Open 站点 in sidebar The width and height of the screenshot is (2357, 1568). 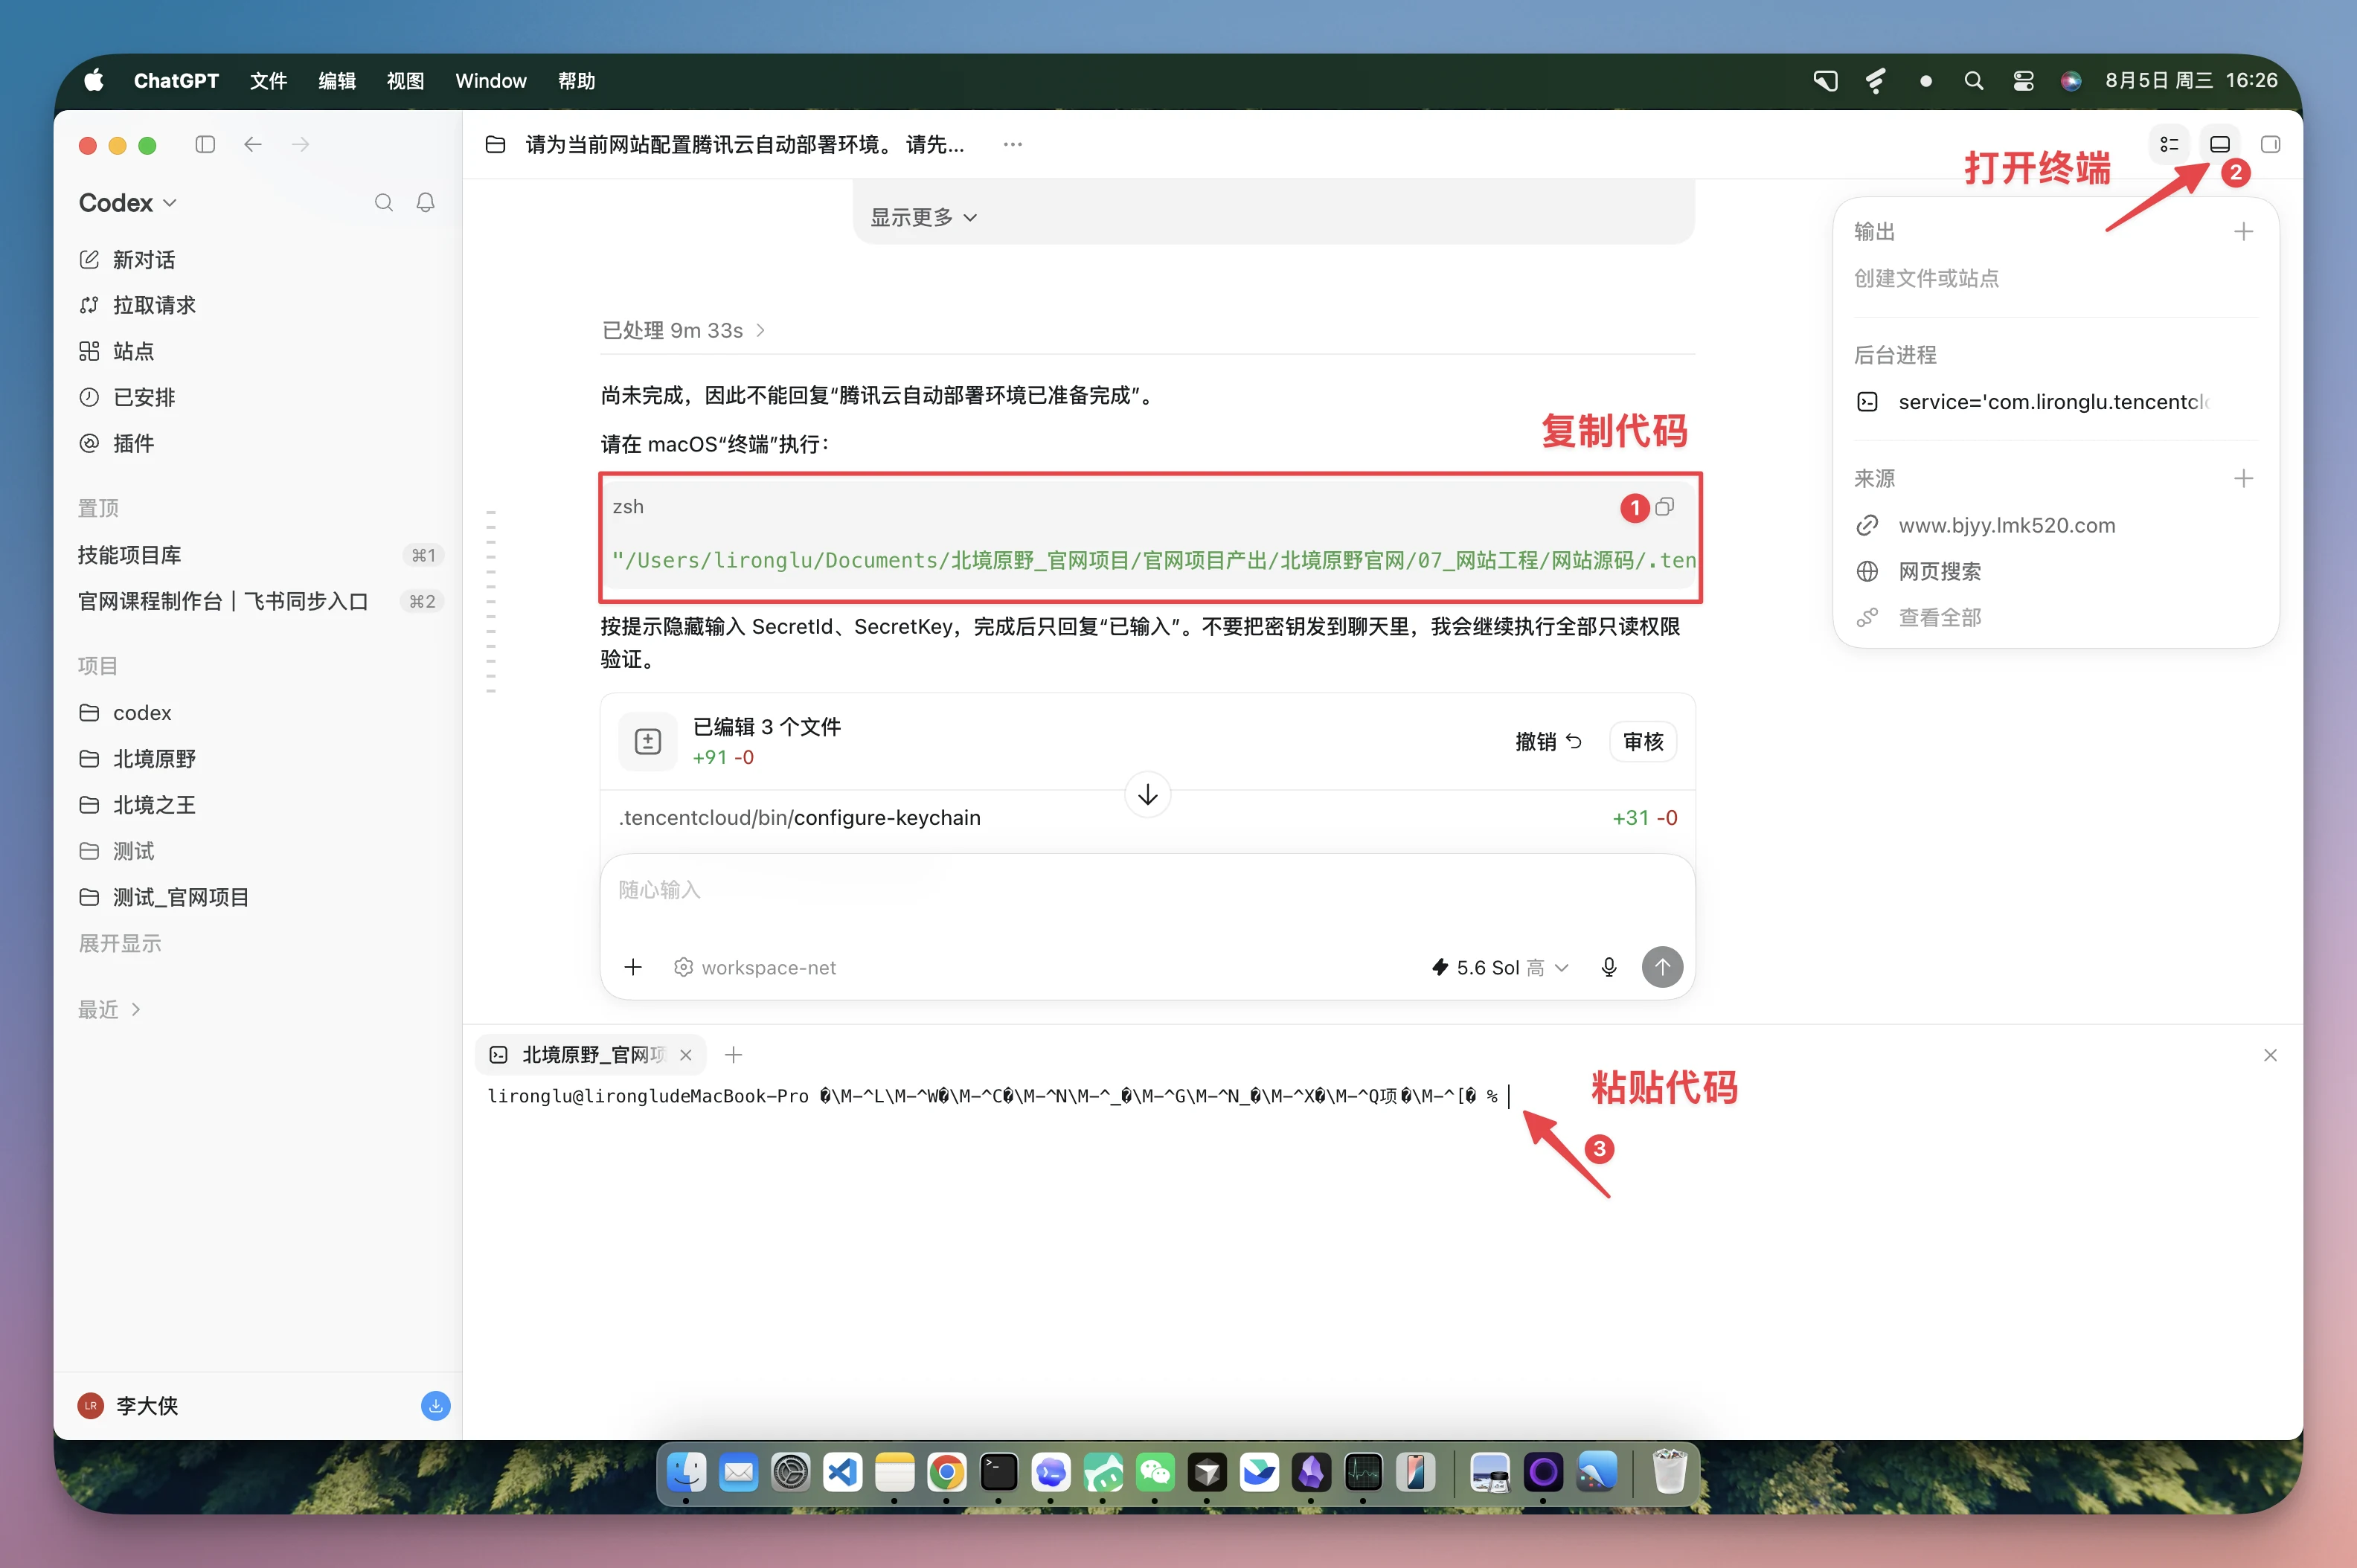(x=117, y=351)
